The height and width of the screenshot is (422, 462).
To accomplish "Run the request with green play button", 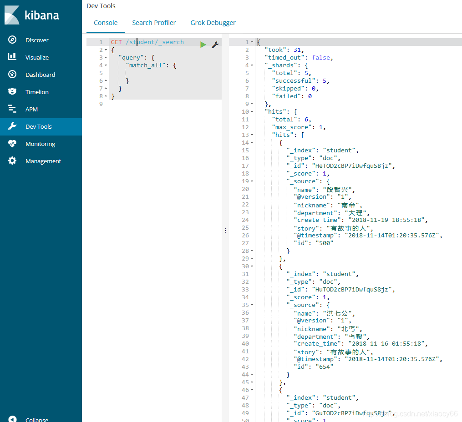I will pos(203,45).
